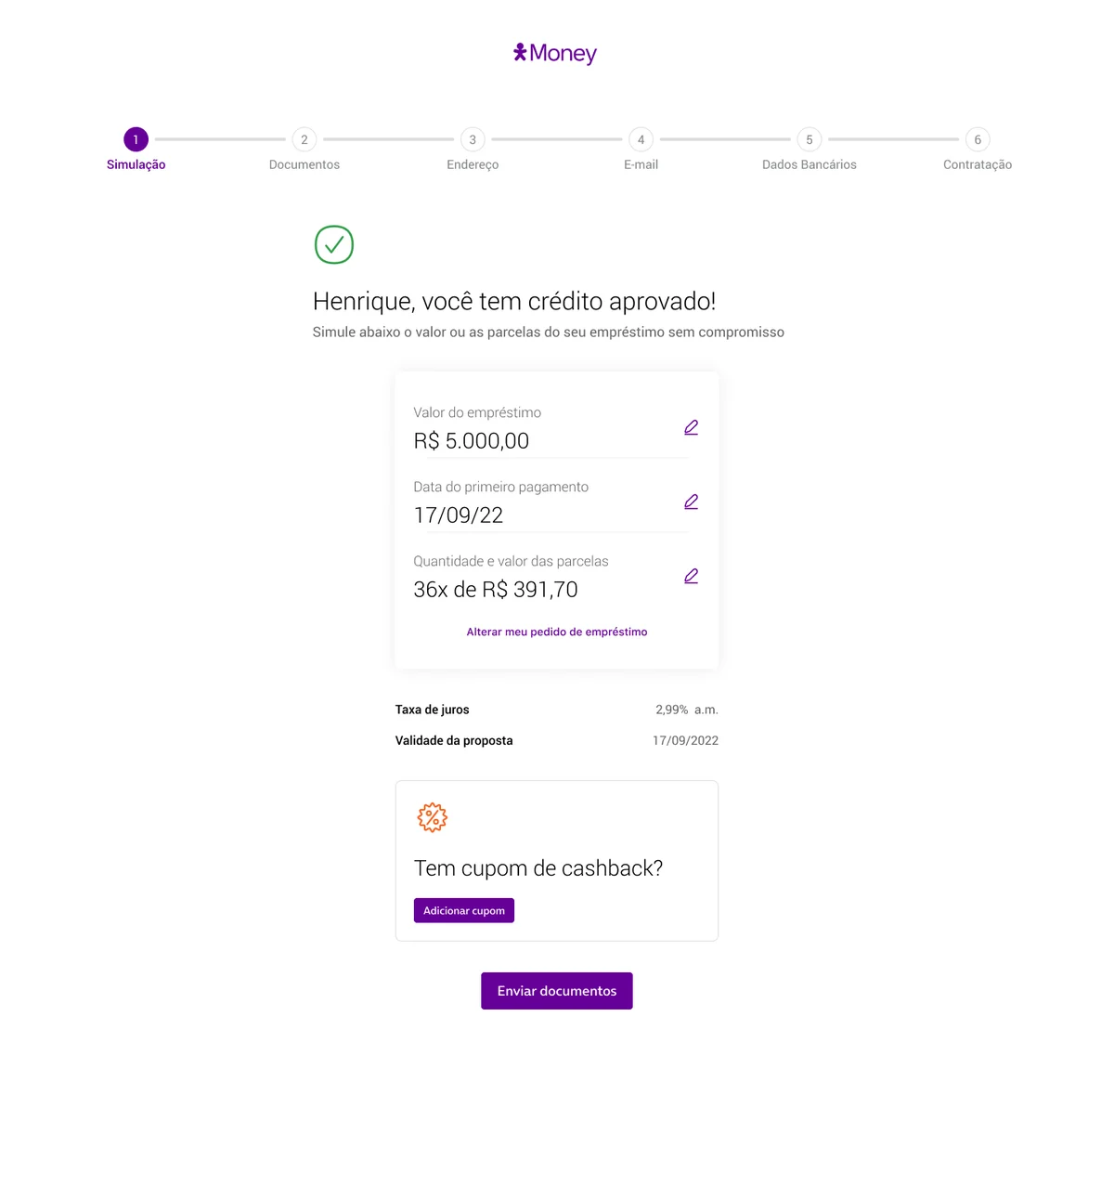Edit the first payment date pencil icon
Image resolution: width=1114 pixels, height=1186 pixels.
pyautogui.click(x=691, y=502)
